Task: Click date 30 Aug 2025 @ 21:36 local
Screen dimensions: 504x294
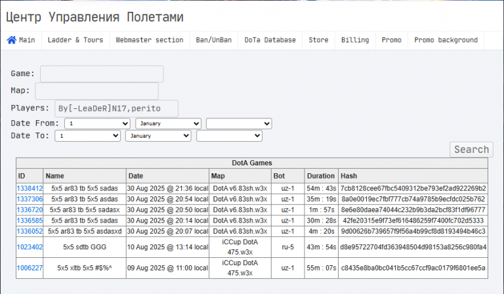Action: [x=167, y=188]
